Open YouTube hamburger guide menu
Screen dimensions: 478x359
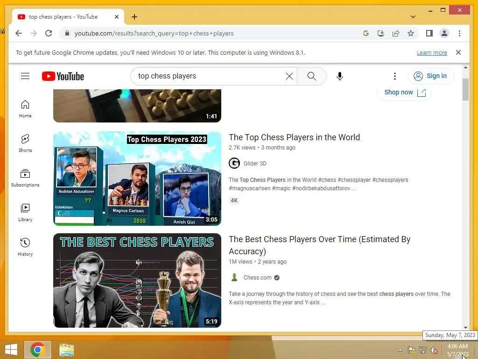tap(25, 76)
